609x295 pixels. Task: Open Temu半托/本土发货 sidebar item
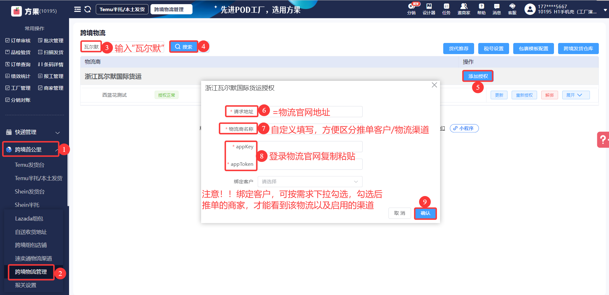(x=38, y=178)
